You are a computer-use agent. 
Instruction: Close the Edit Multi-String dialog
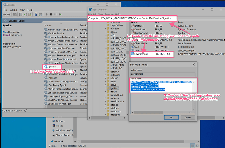pyautogui.click(x=194, y=65)
